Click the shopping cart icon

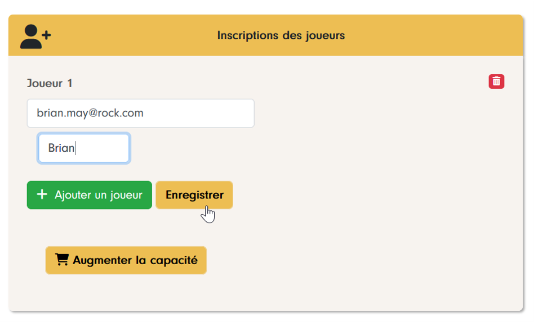[x=61, y=260]
